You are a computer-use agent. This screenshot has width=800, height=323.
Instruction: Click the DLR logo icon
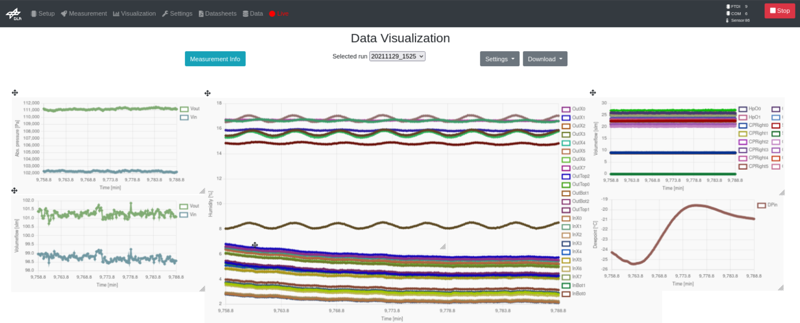click(x=14, y=14)
